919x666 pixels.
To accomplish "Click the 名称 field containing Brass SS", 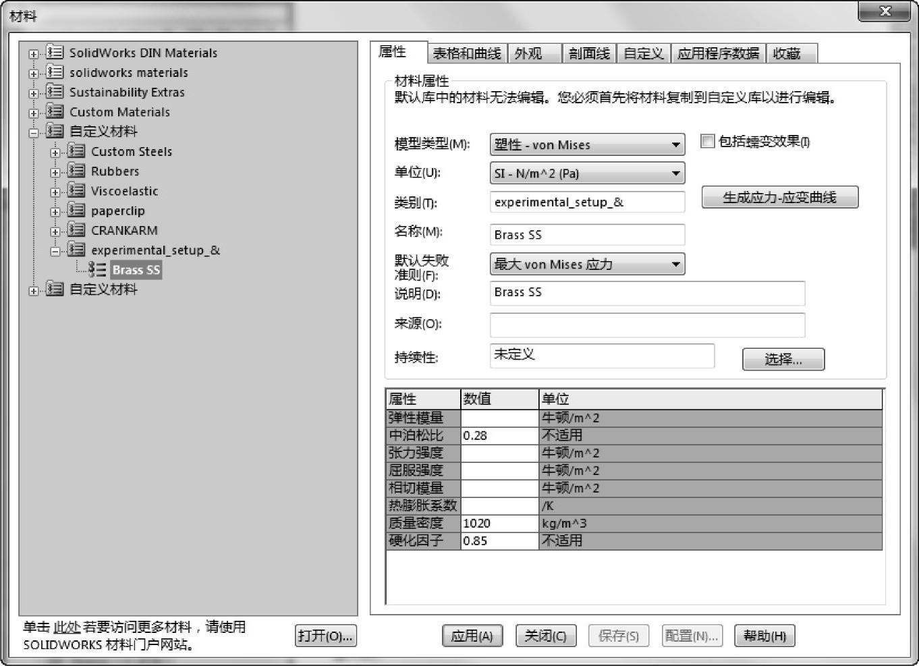I will (x=587, y=234).
